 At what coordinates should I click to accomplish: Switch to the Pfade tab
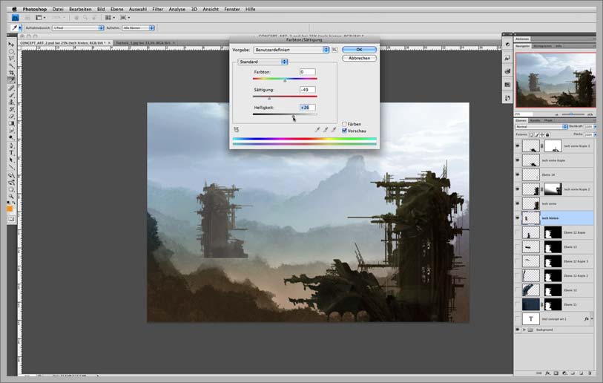548,120
